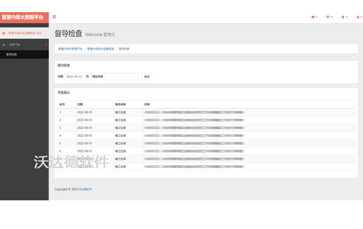Screen dimensions: 363x229
Task: Click 智慧内保大数据平台 breadcrumb link
Action: point(71,49)
